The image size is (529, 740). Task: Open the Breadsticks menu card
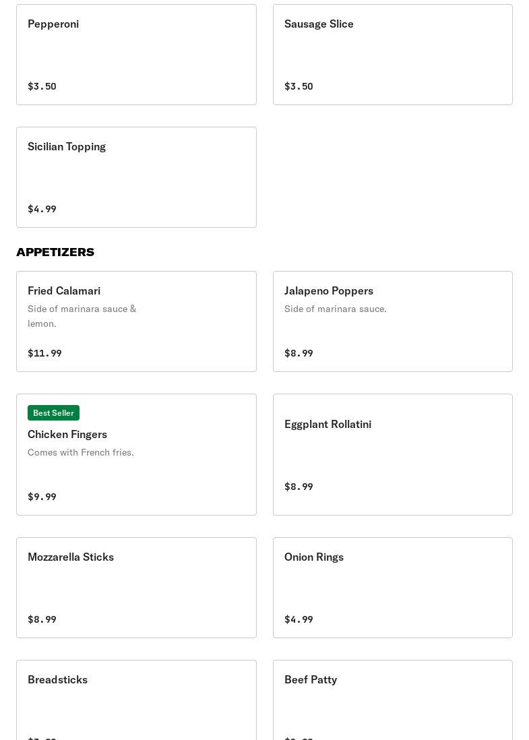(136, 700)
